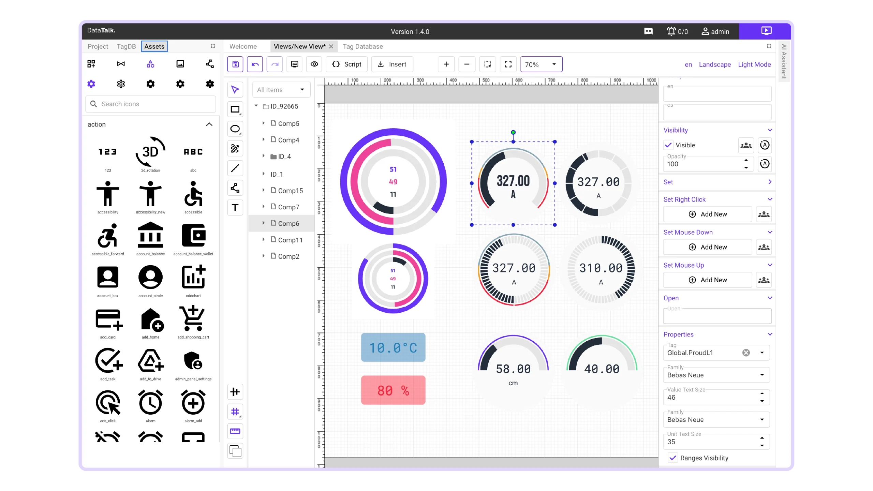
Task: Select the polyline node tool
Action: point(235,188)
